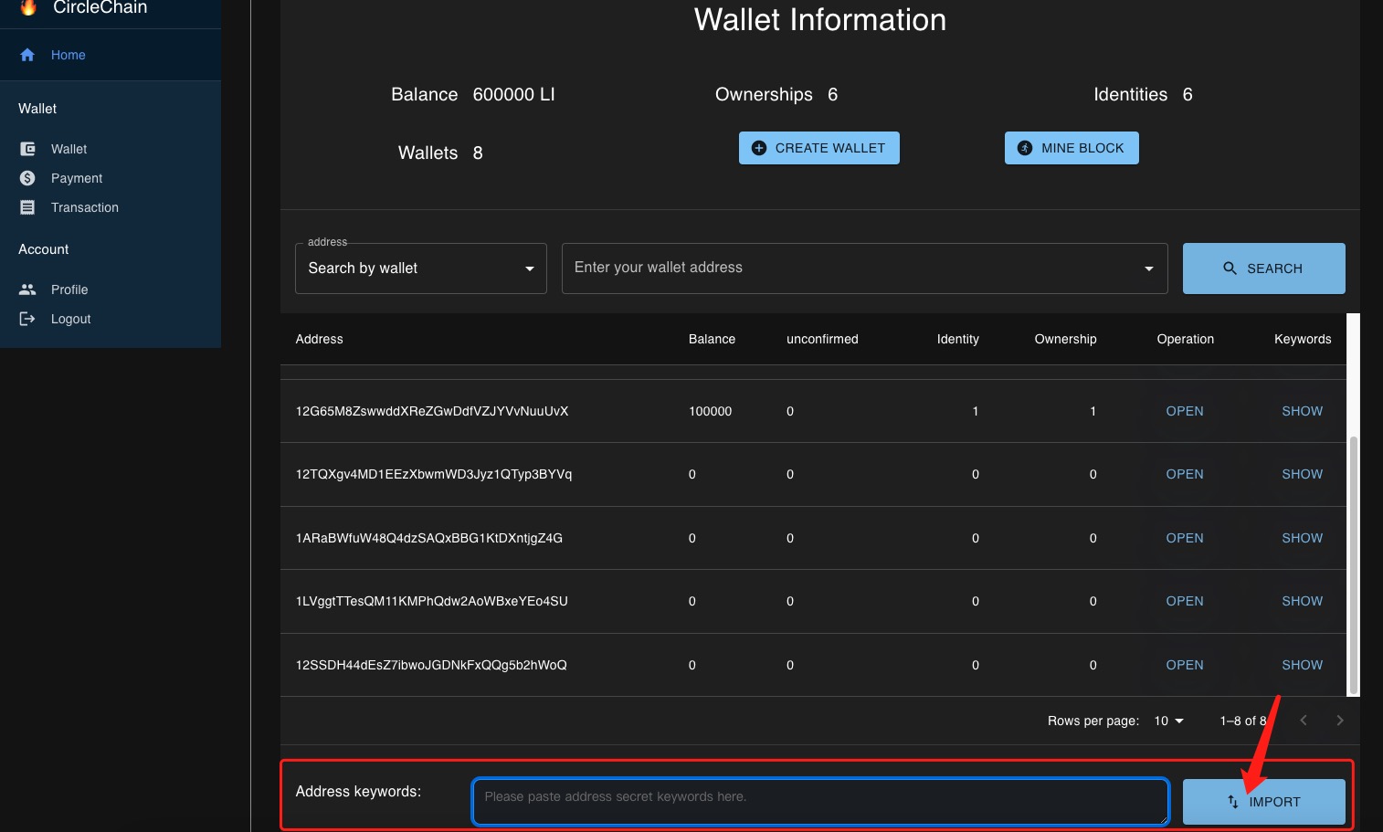
Task: Change rows per page dropdown value
Action: 1168,721
